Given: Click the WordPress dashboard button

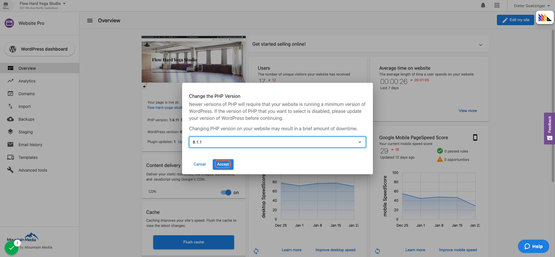Looking at the screenshot, I should tap(40, 49).
